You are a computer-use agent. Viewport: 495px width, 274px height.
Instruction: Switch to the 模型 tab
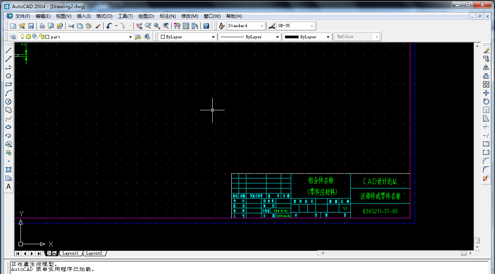(51, 253)
